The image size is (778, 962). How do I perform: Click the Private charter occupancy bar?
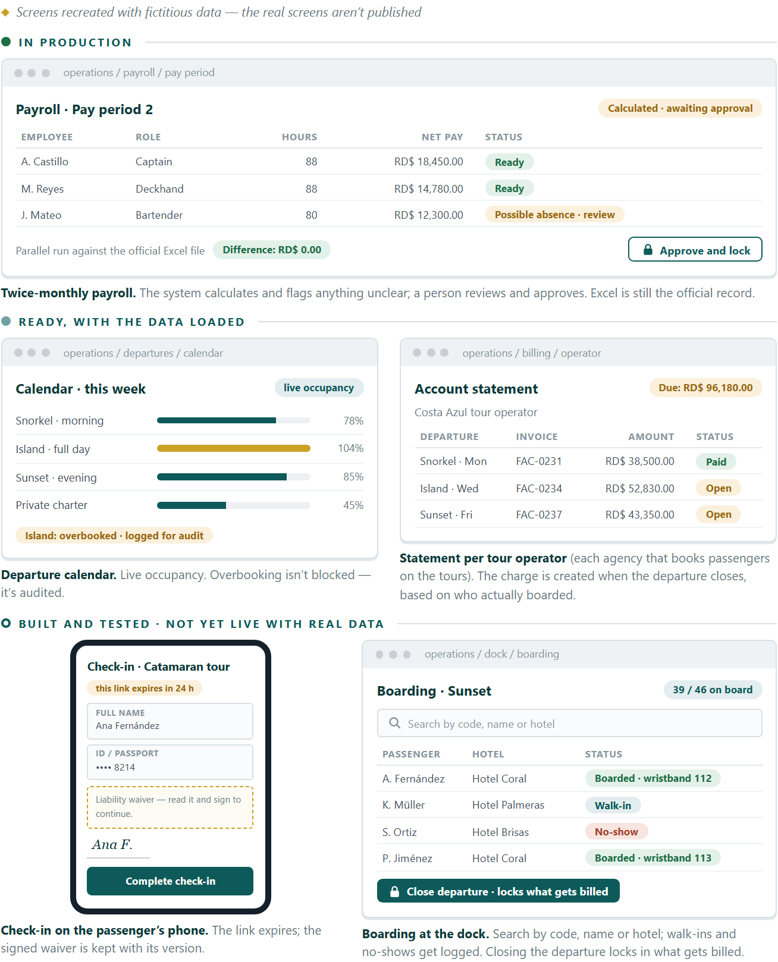[x=234, y=505]
